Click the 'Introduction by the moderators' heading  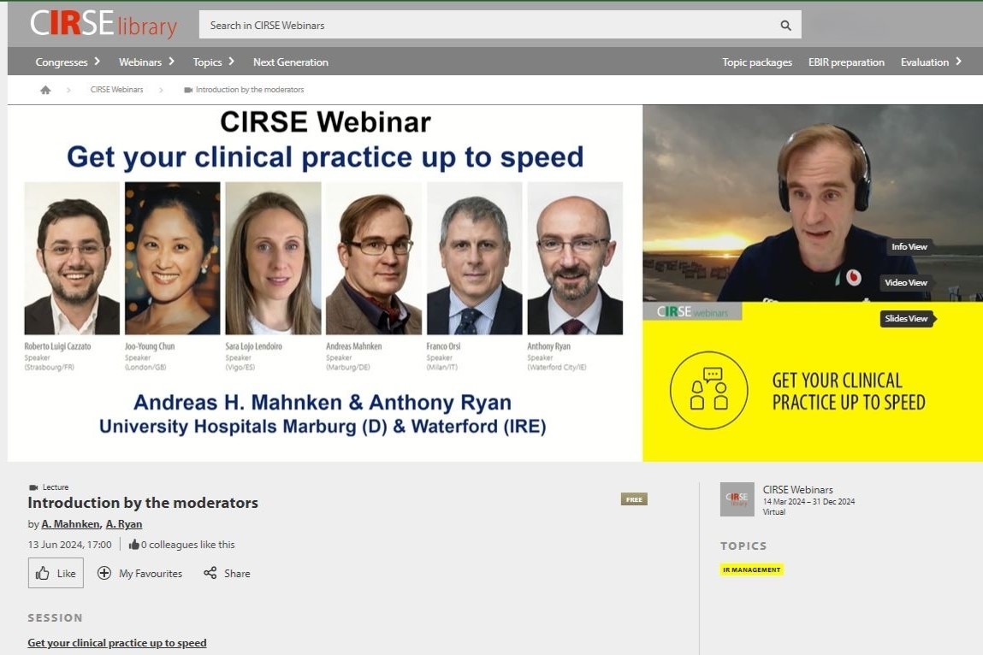coord(143,503)
